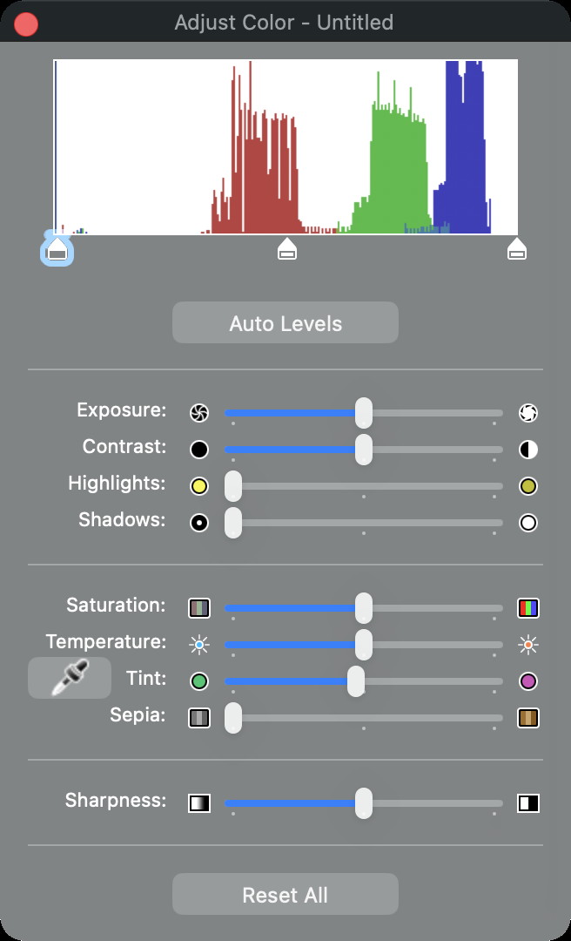Click the sharp edge sharpness icon
571x941 pixels.
(x=527, y=802)
